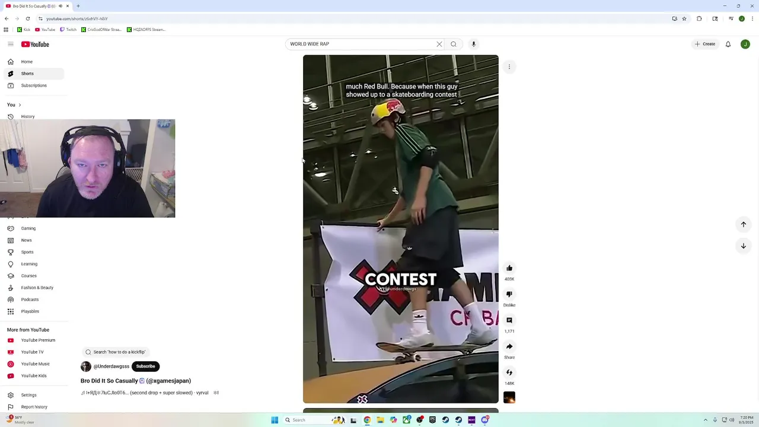
Task: Show hidden system tray icons chevron
Action: tap(705, 420)
